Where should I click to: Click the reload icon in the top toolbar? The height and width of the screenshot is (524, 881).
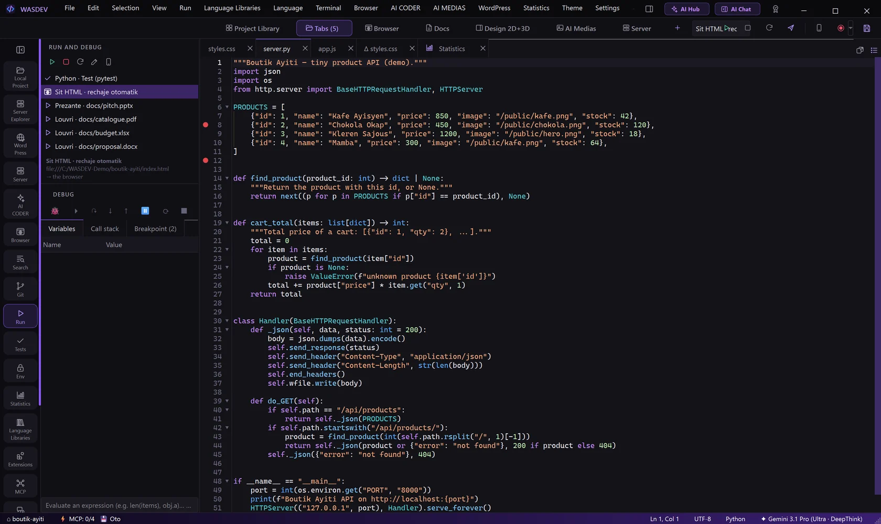(x=769, y=28)
